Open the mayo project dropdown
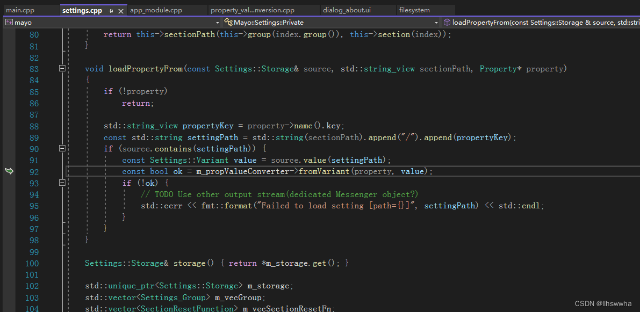 217,22
